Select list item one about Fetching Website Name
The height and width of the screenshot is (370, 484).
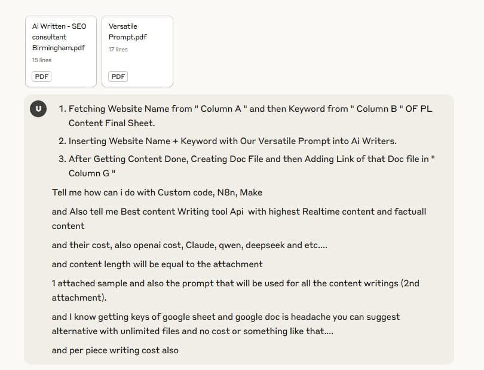tap(246, 116)
